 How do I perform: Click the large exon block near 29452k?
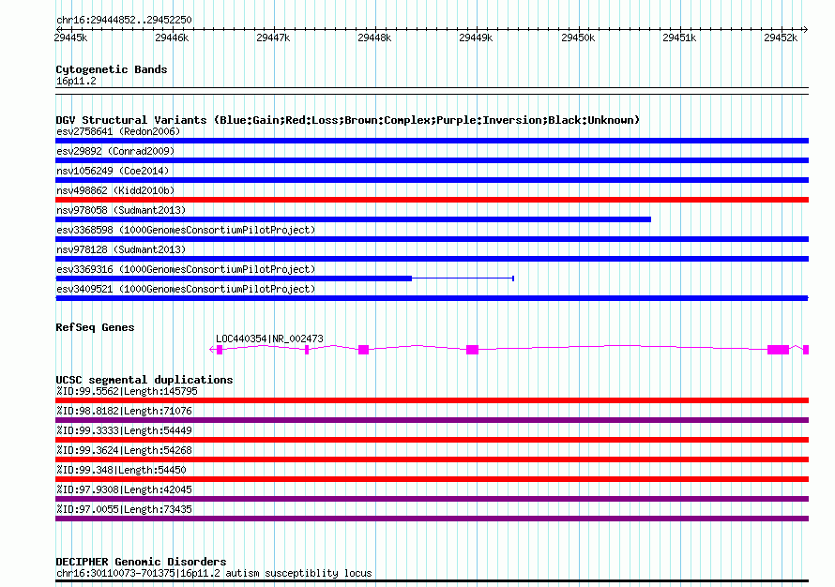point(778,350)
